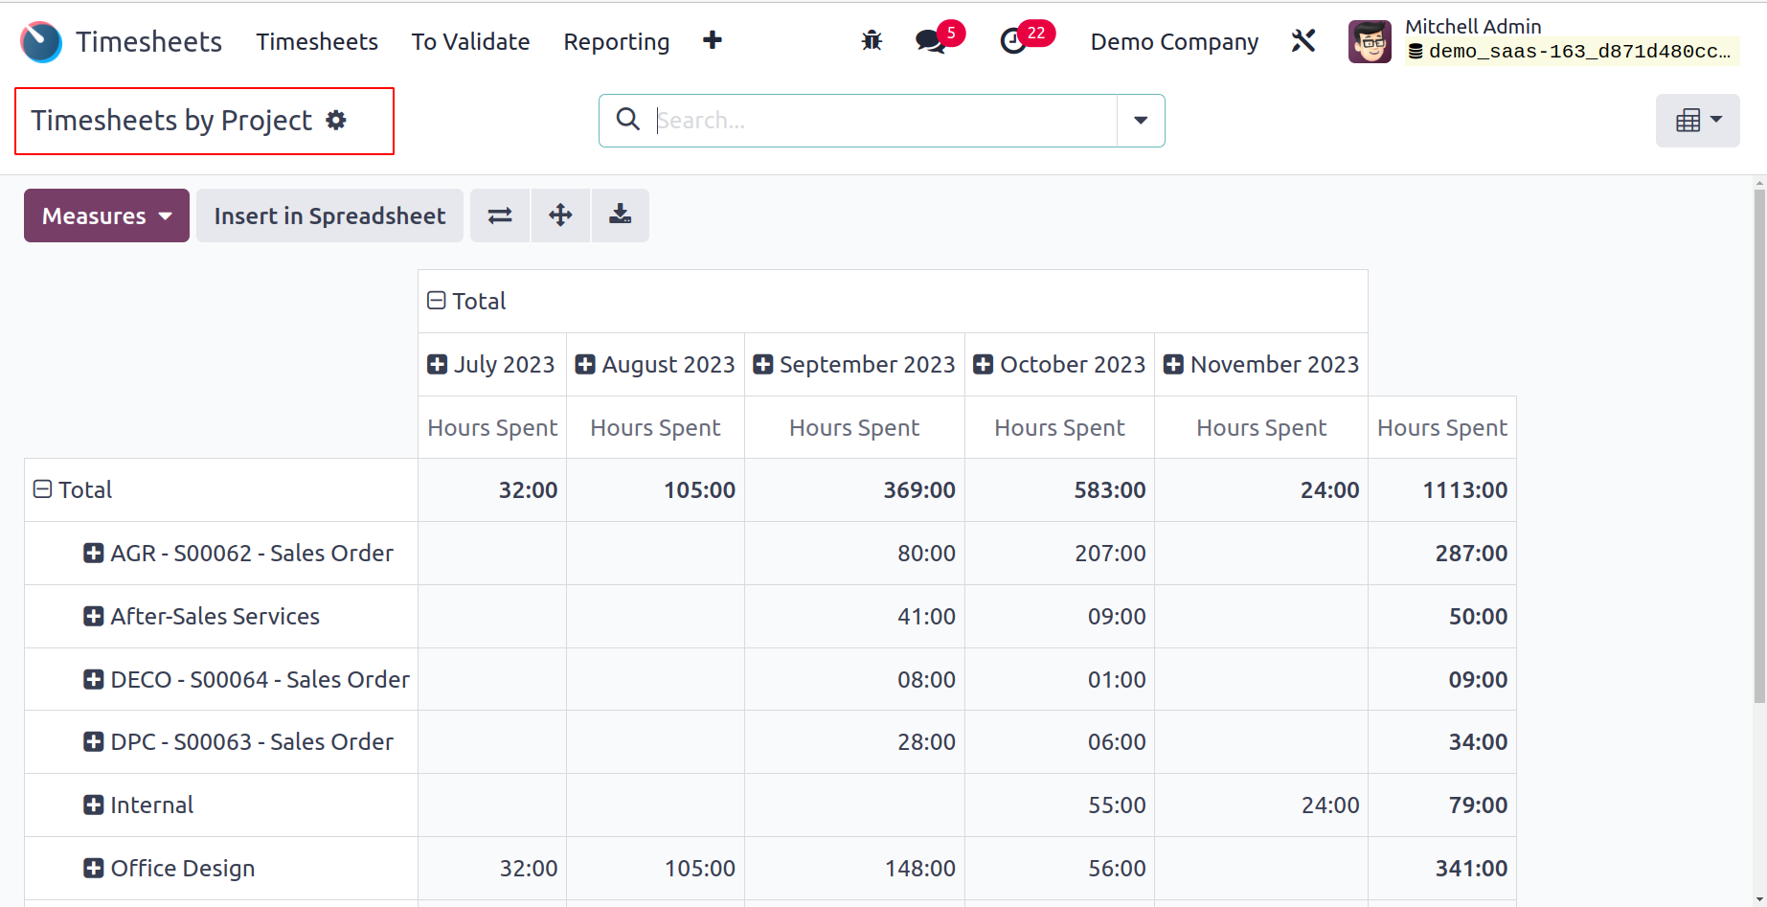Sort by Hours Spent under October 2023
The height and width of the screenshot is (907, 1767).
point(1059,427)
